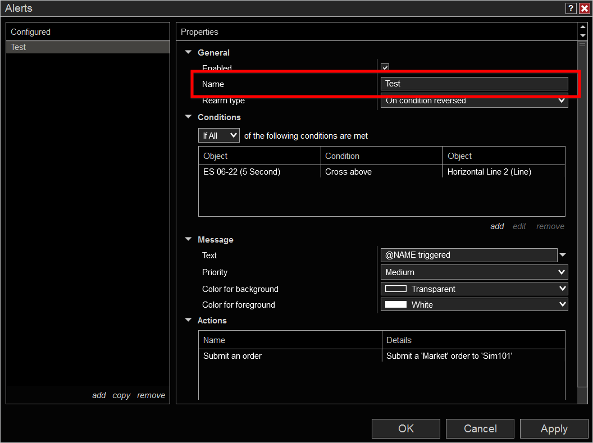Click the Transparent color swatch
The height and width of the screenshot is (443, 593).
[x=395, y=289]
